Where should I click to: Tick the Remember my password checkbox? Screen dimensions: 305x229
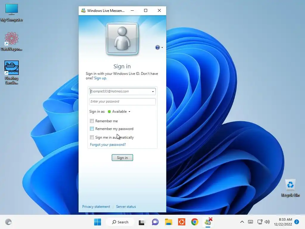tap(92, 129)
